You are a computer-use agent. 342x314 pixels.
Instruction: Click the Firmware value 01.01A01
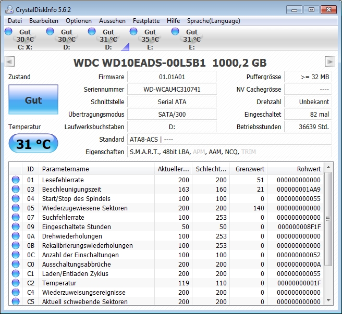[x=172, y=77]
